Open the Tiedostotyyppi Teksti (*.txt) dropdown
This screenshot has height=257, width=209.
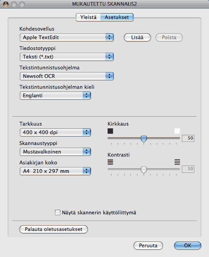(x=66, y=57)
